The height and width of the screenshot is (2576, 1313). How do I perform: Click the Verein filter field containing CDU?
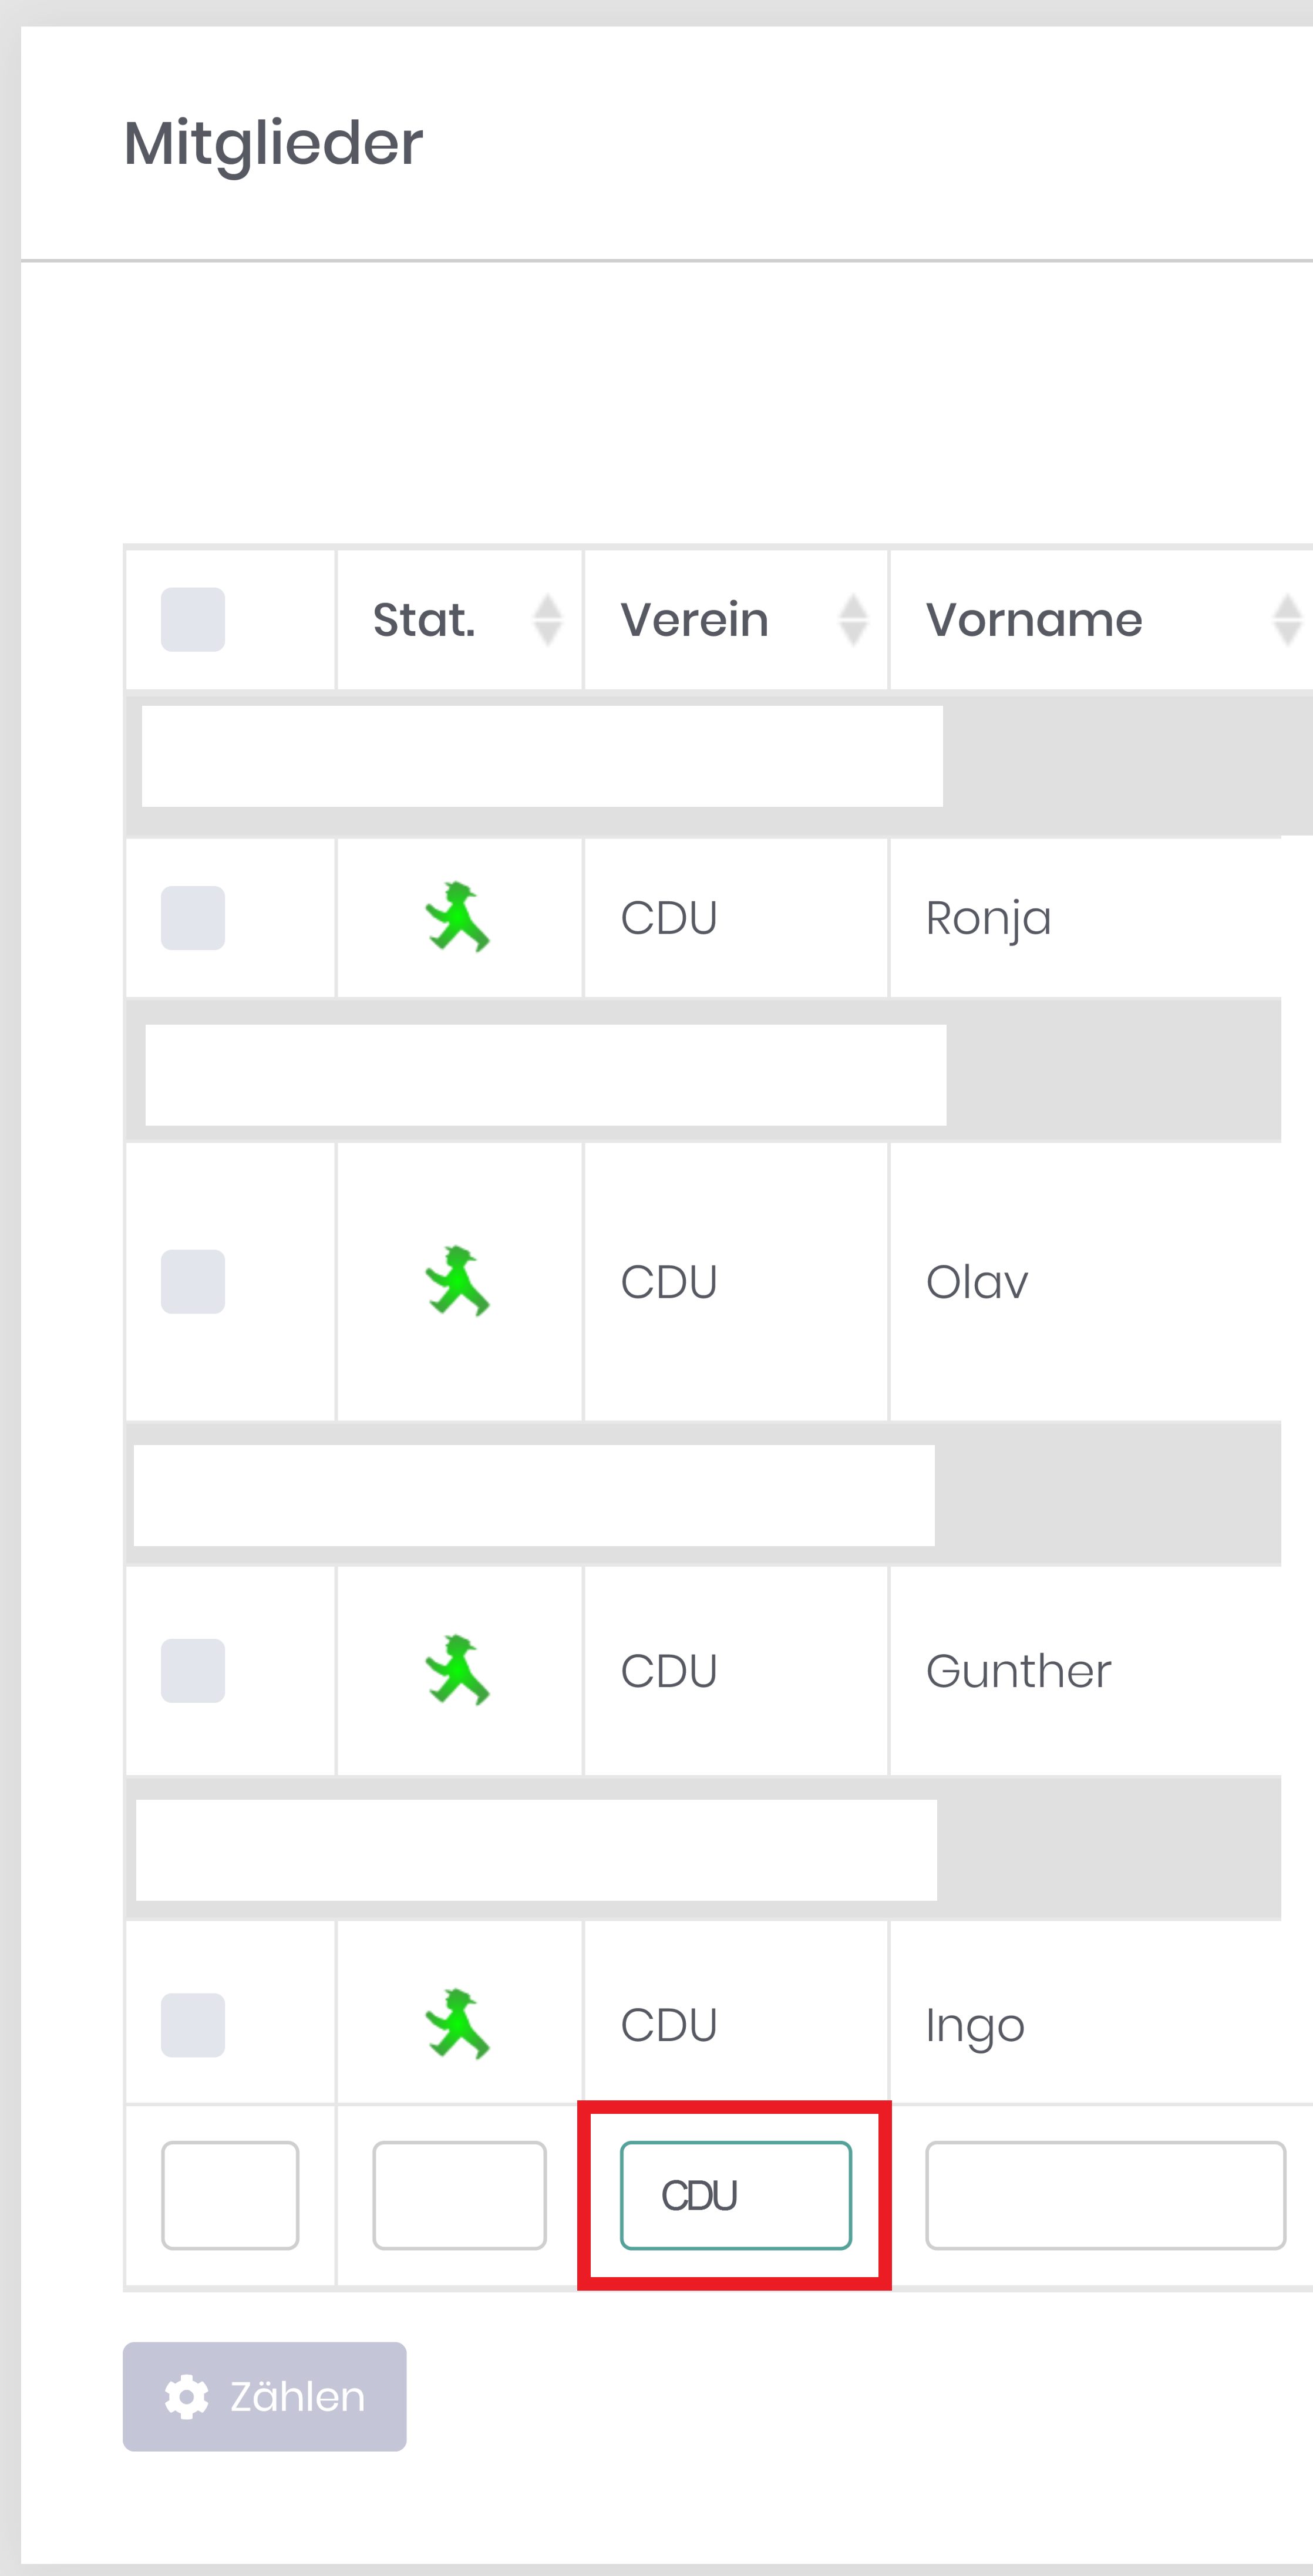click(x=736, y=2195)
